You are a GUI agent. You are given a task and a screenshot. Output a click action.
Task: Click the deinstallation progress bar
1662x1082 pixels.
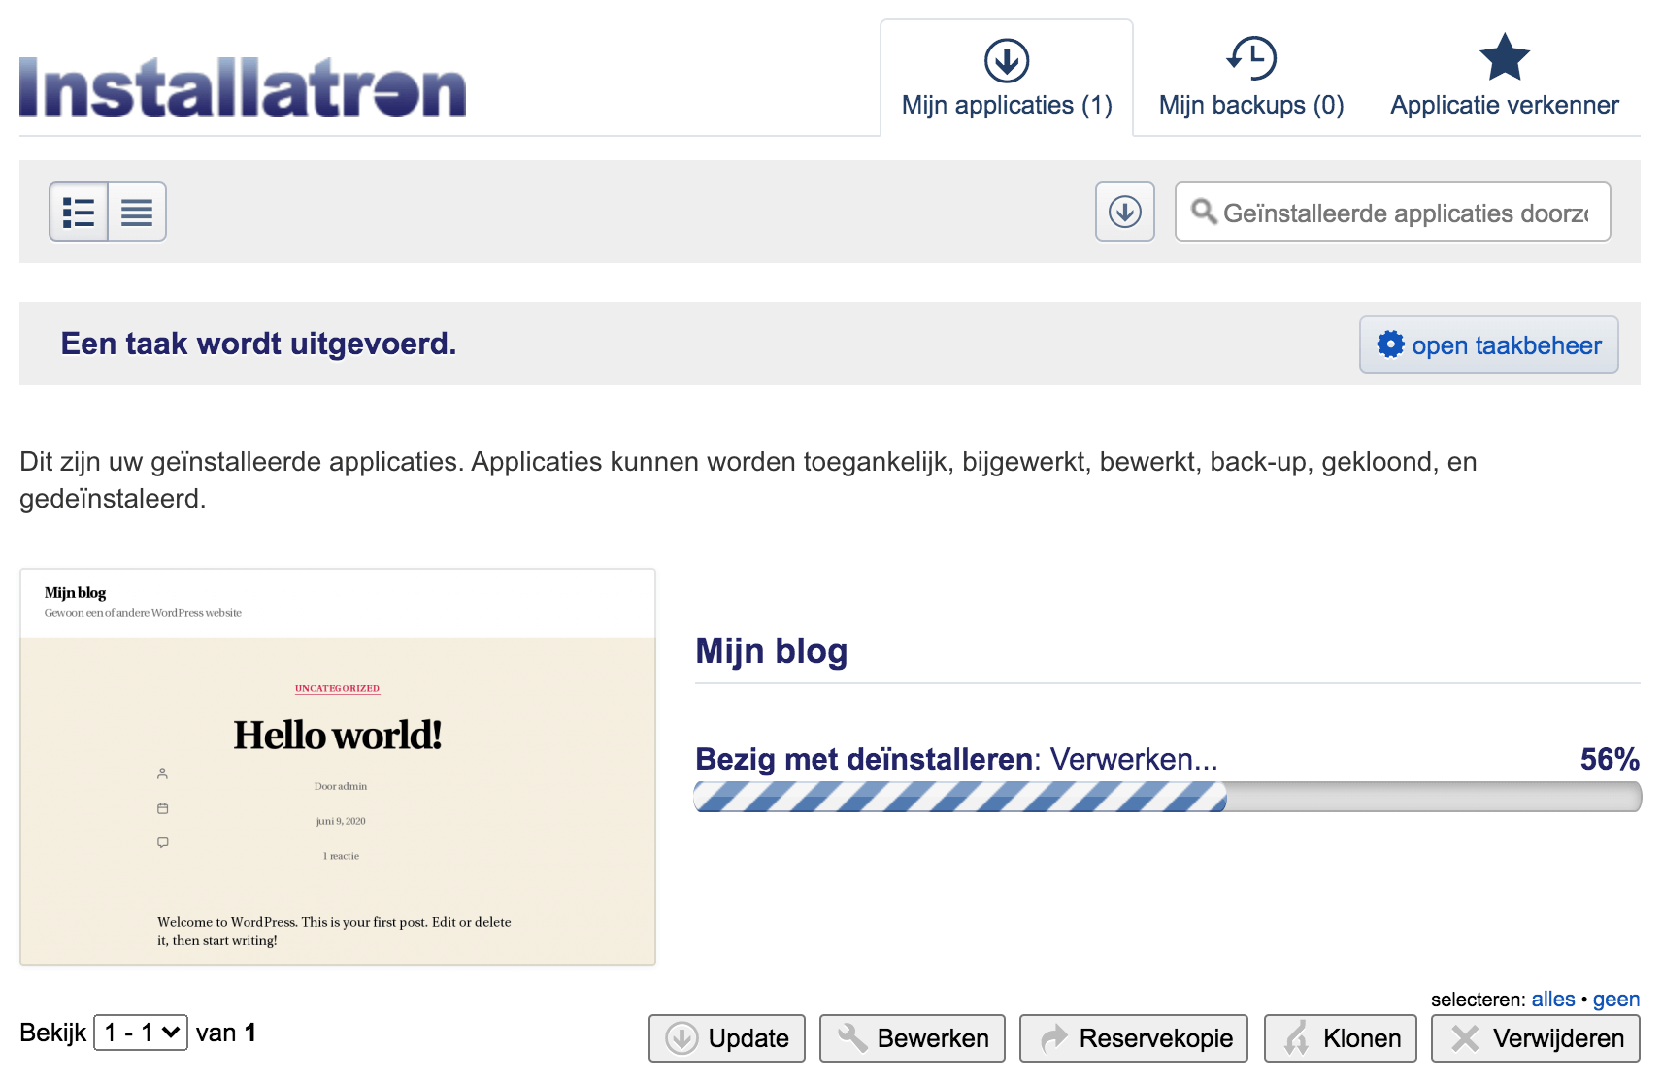(x=1168, y=797)
